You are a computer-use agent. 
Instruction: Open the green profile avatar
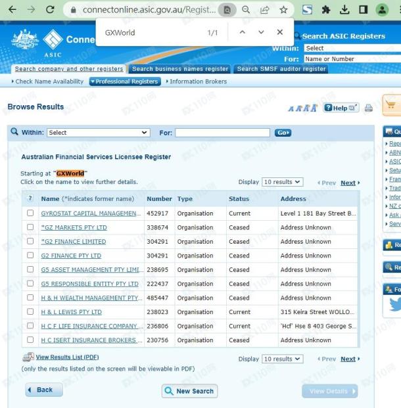click(x=382, y=10)
